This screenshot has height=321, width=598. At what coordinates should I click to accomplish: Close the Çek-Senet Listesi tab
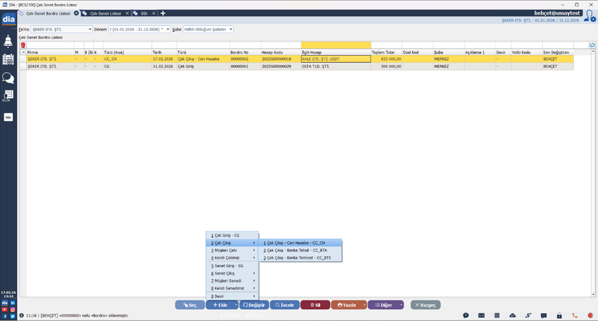[125, 13]
